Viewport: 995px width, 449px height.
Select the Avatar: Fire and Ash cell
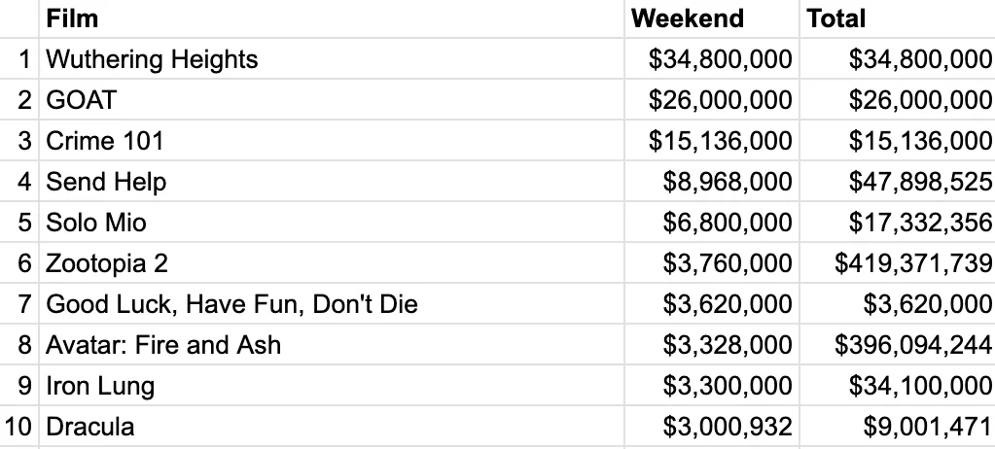point(163,345)
